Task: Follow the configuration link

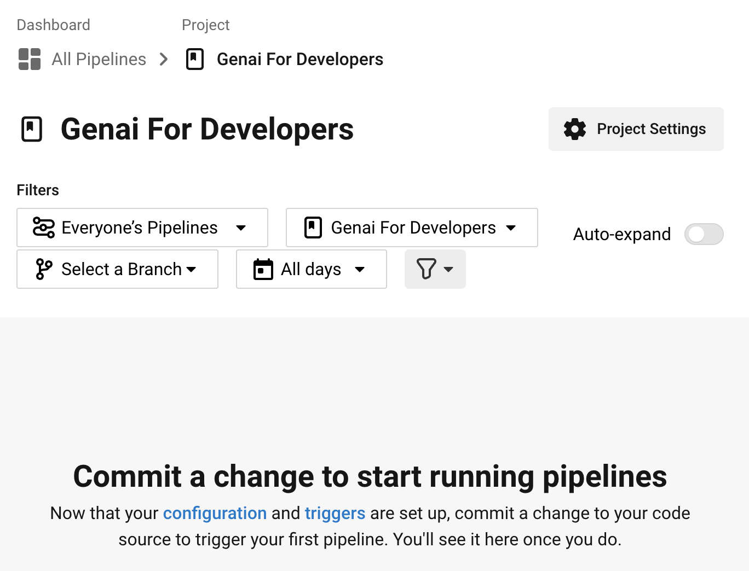Action: click(215, 513)
